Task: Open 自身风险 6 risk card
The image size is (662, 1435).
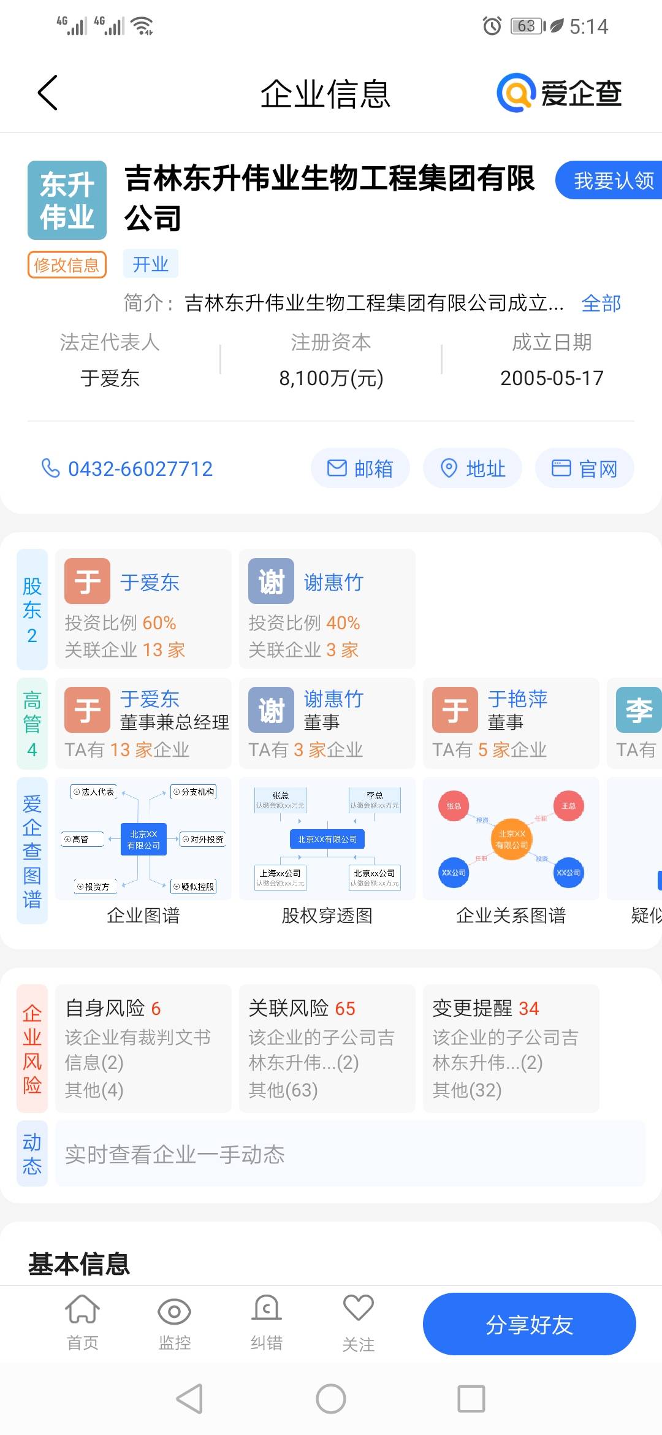Action: click(x=143, y=1049)
